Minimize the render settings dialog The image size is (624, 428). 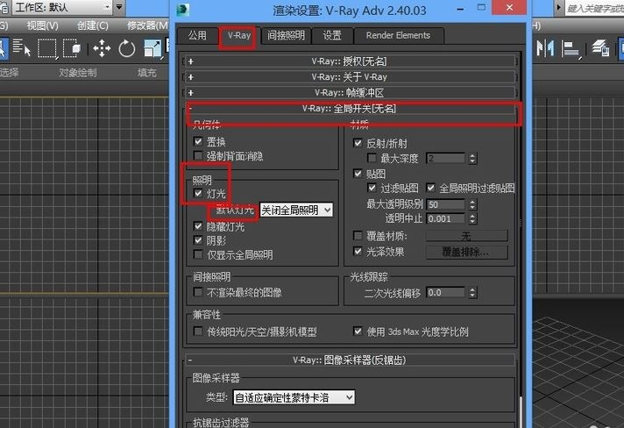[x=460, y=9]
